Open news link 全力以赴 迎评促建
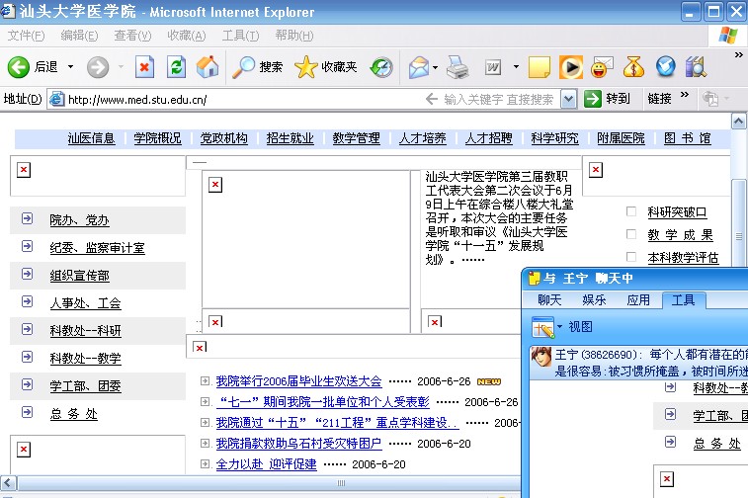Screen dimensions: 748x498 (x=266, y=464)
